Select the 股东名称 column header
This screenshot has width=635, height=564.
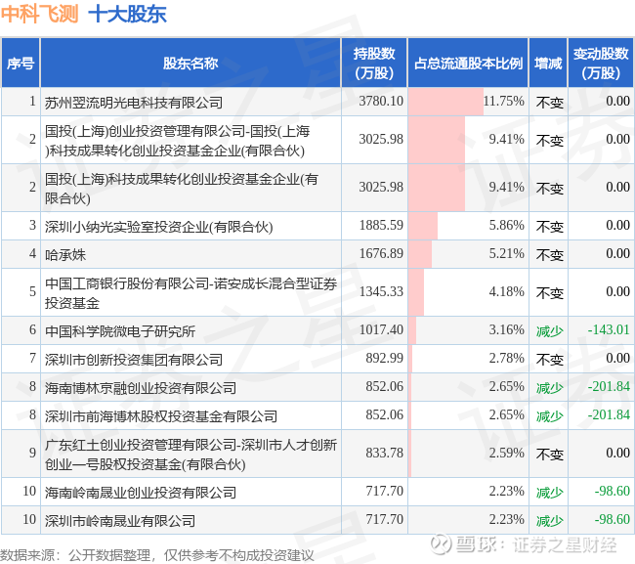(x=190, y=64)
